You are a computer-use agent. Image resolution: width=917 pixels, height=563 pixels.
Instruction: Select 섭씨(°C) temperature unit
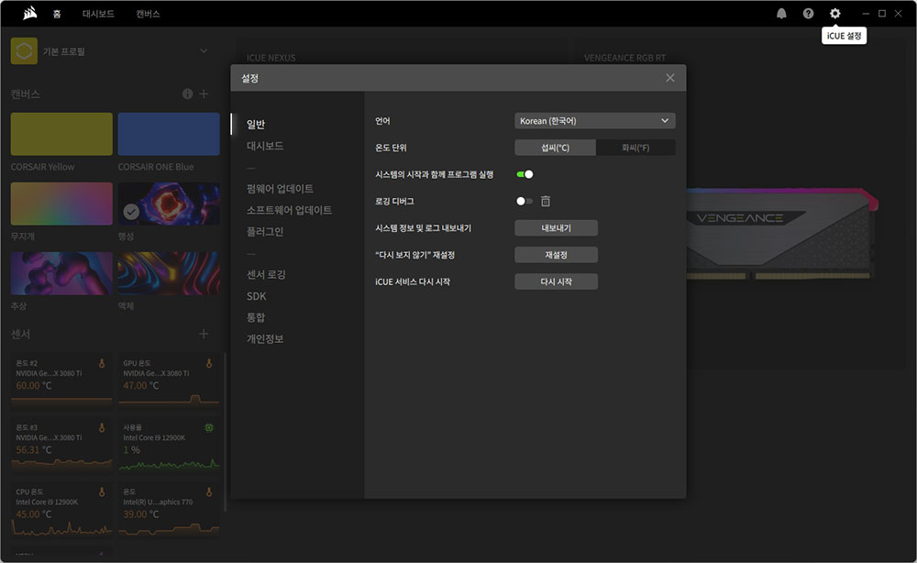coord(555,148)
